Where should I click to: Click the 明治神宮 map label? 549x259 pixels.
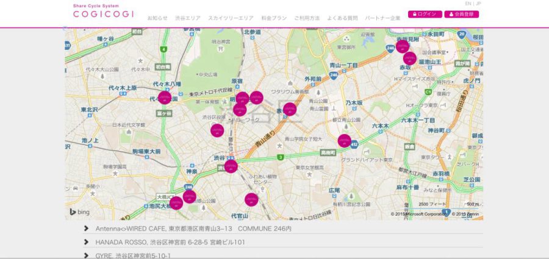[221, 41]
